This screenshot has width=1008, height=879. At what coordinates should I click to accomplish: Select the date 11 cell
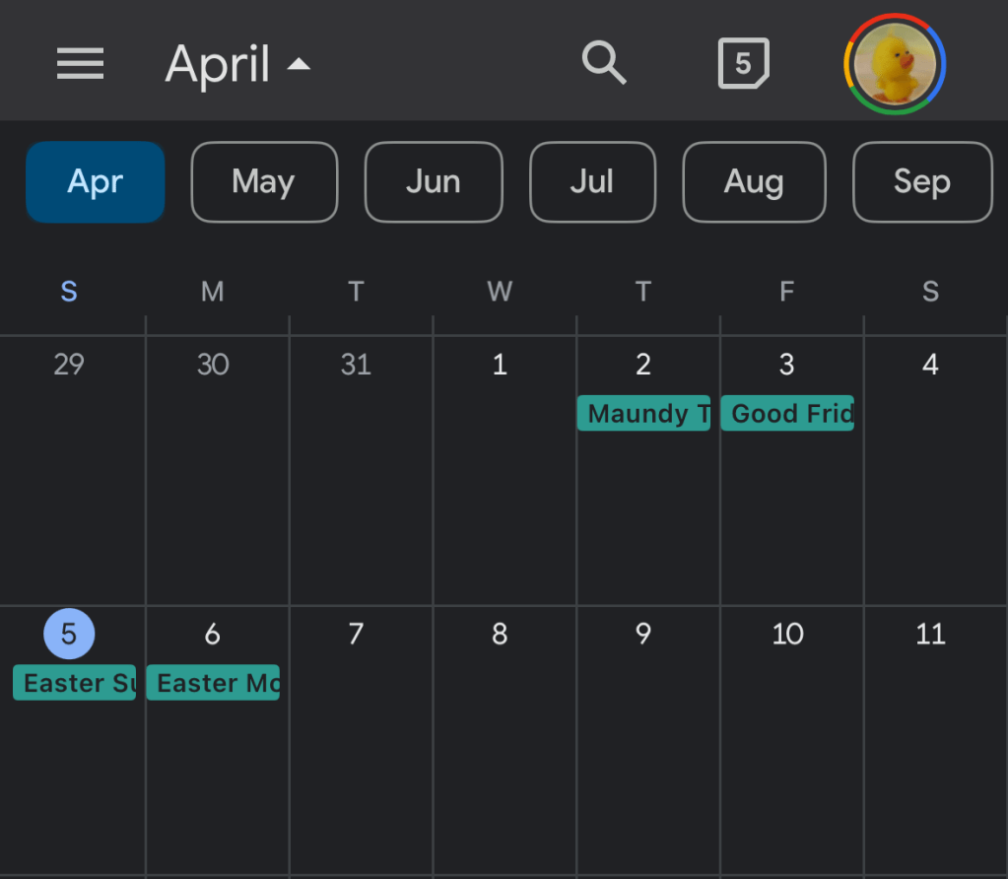point(931,634)
